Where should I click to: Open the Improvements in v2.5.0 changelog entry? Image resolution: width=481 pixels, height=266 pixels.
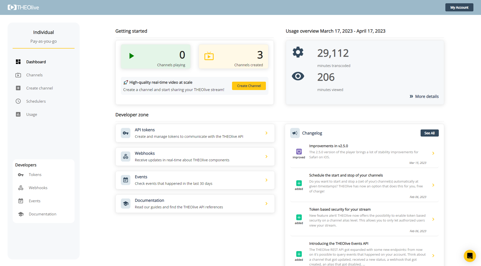click(x=433, y=153)
